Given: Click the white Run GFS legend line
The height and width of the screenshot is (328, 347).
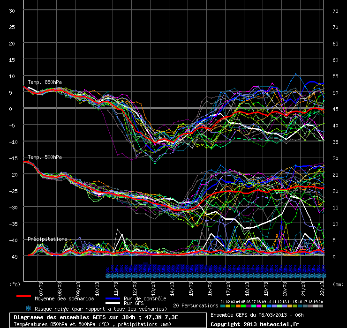Looking at the screenshot, I should (x=113, y=304).
